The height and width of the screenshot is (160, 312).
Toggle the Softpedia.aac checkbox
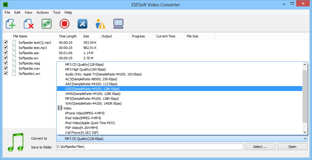click(x=6, y=53)
